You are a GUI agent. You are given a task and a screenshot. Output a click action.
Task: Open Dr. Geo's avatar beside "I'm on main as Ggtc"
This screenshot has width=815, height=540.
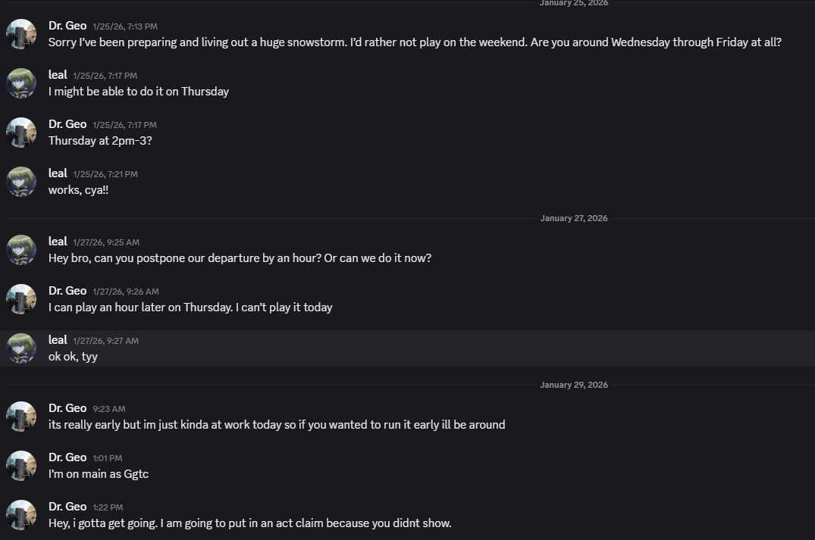pyautogui.click(x=21, y=466)
